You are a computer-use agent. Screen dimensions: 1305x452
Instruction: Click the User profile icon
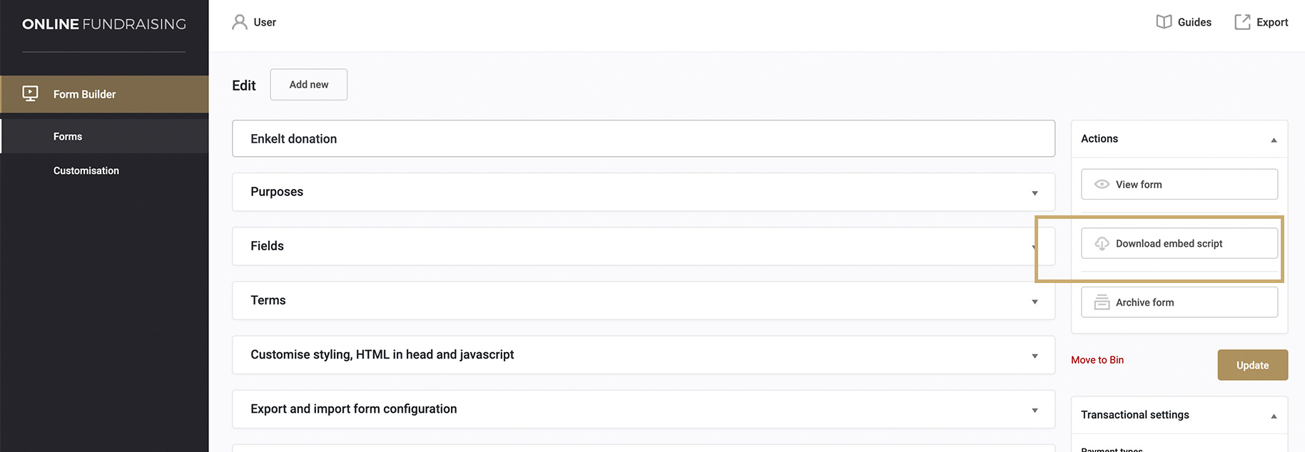240,22
